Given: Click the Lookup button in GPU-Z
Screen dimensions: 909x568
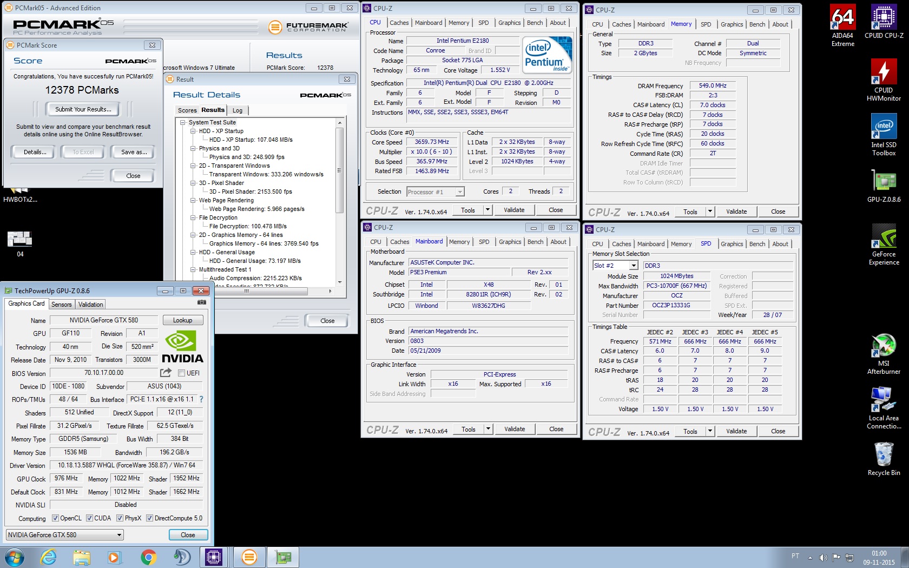Looking at the screenshot, I should click(183, 320).
